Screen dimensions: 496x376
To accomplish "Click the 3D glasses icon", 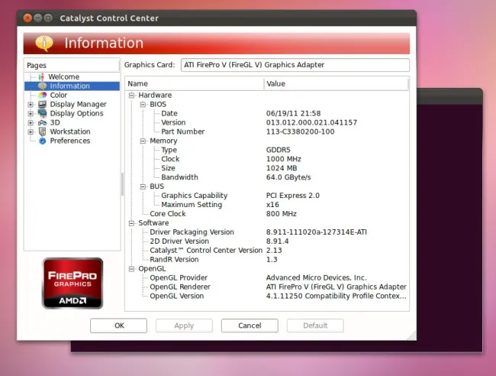I will [43, 123].
